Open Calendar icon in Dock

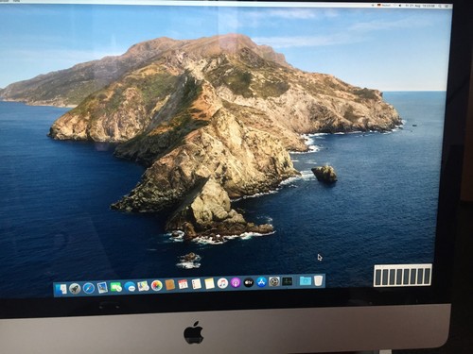click(183, 284)
